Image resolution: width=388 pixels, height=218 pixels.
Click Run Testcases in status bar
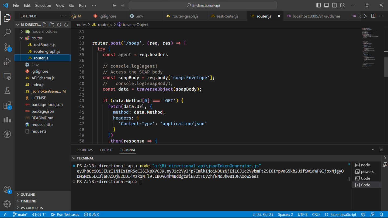click(65, 215)
